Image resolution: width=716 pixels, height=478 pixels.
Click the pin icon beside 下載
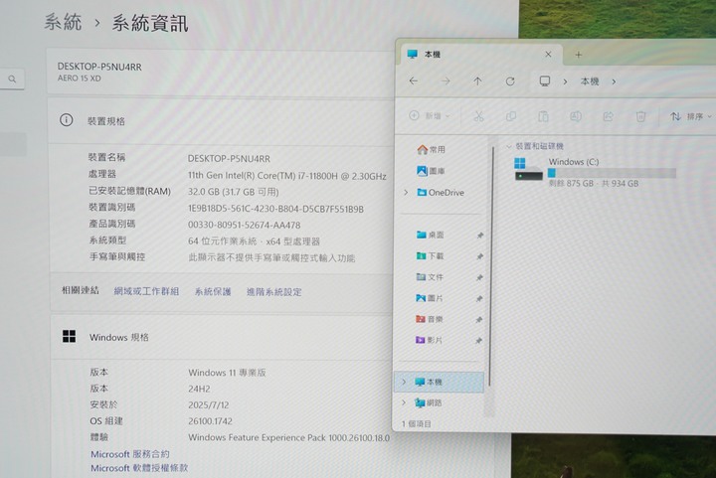tap(479, 256)
